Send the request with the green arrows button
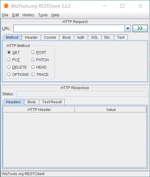 [140, 29]
